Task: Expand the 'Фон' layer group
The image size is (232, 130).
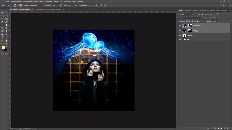Action: coord(183,39)
